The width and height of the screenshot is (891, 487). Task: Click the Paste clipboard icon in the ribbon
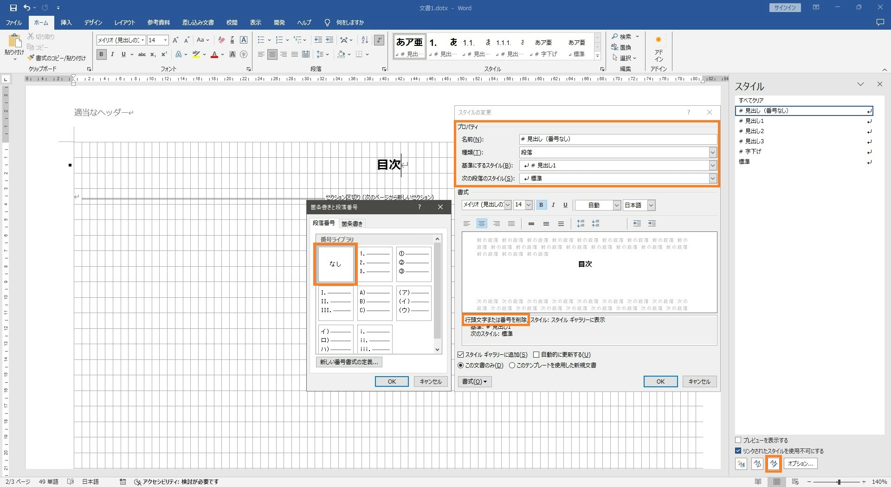14,41
